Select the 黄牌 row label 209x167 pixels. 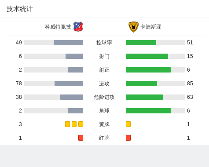point(104,124)
